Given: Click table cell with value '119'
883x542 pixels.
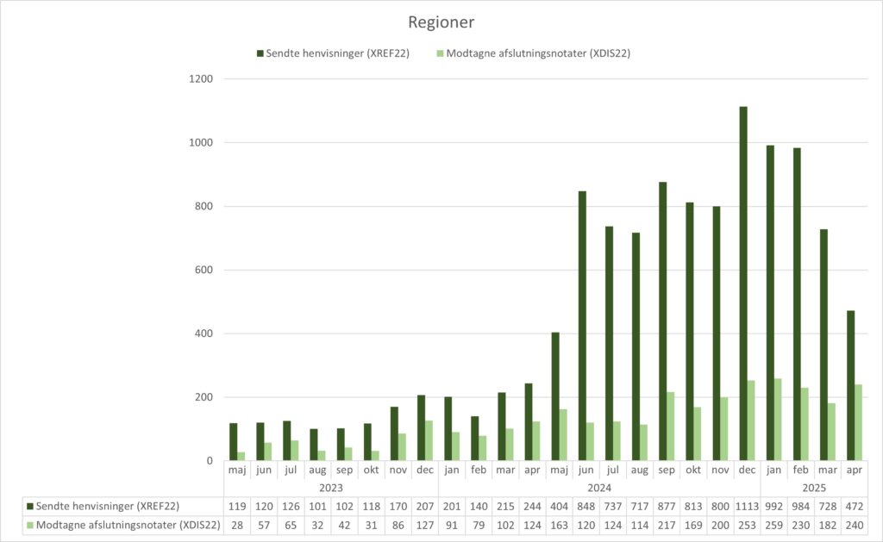Looking at the screenshot, I should (237, 507).
